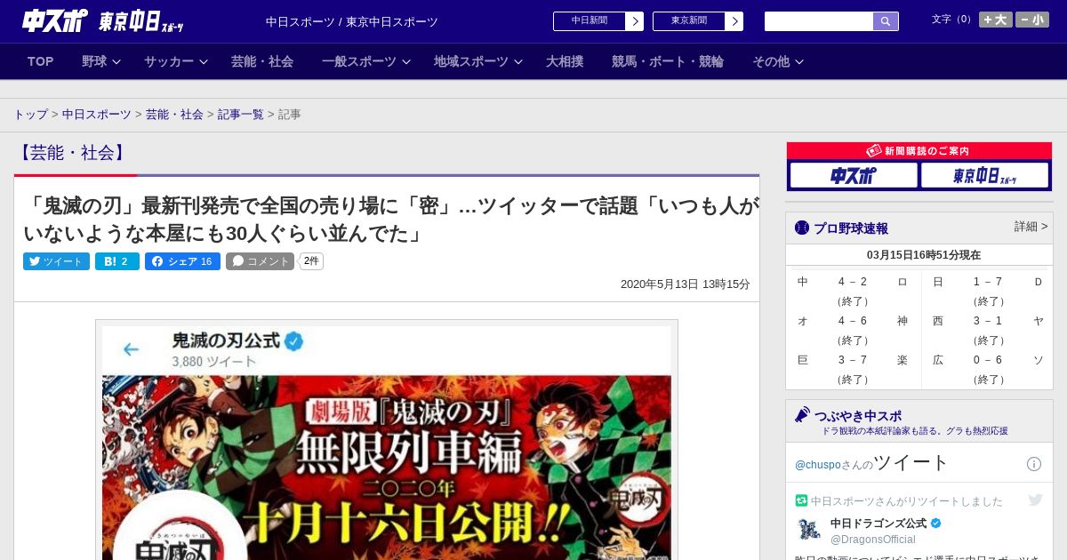Decrease font size with −小 button
Screen dimensions: 1067x560
point(1032,20)
